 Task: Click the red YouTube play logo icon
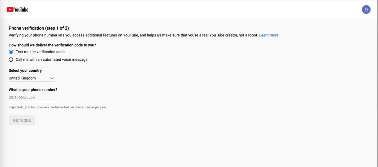pos(10,9)
